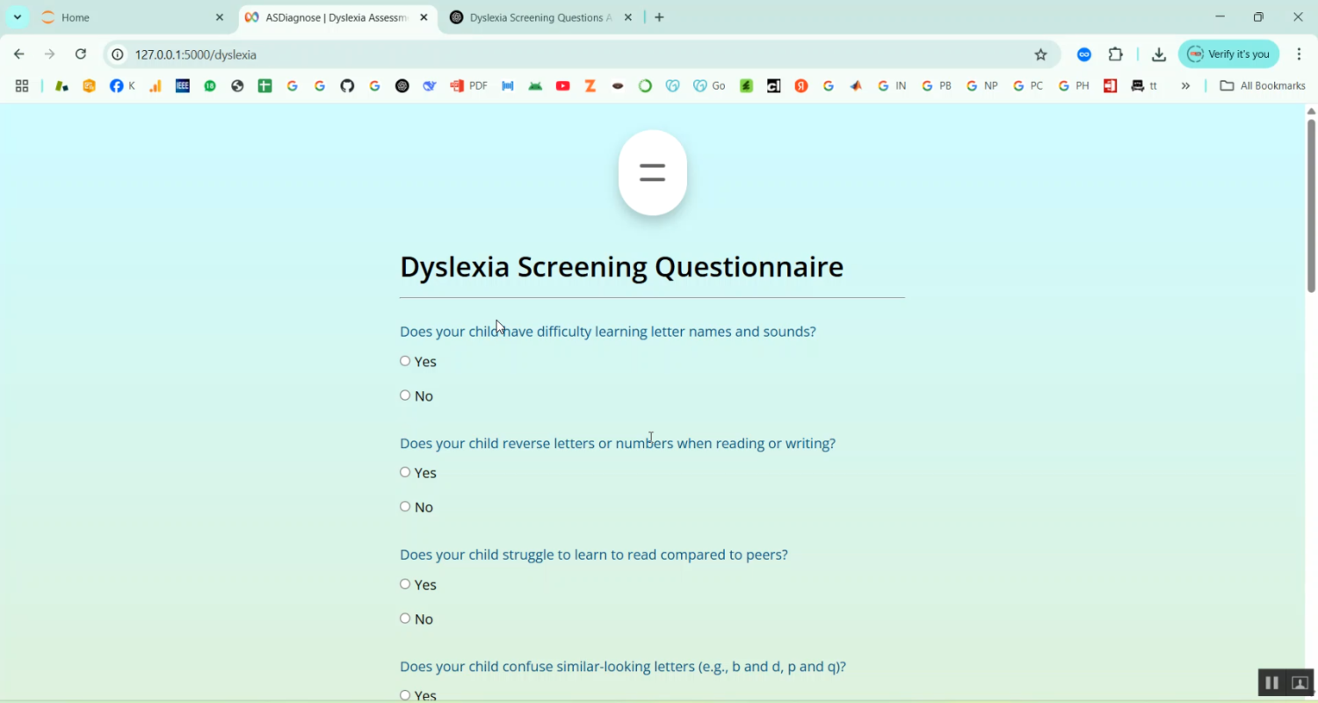Mark Yes for struggling to learn to read

click(405, 584)
